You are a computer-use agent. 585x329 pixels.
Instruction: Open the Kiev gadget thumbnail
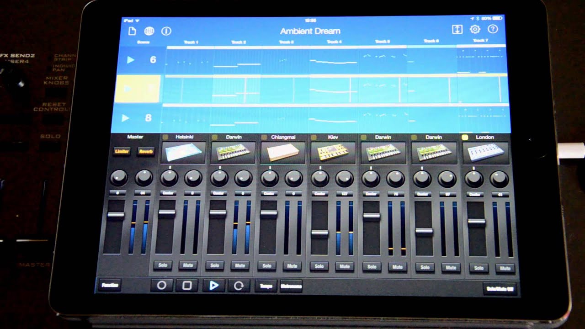pos(333,153)
